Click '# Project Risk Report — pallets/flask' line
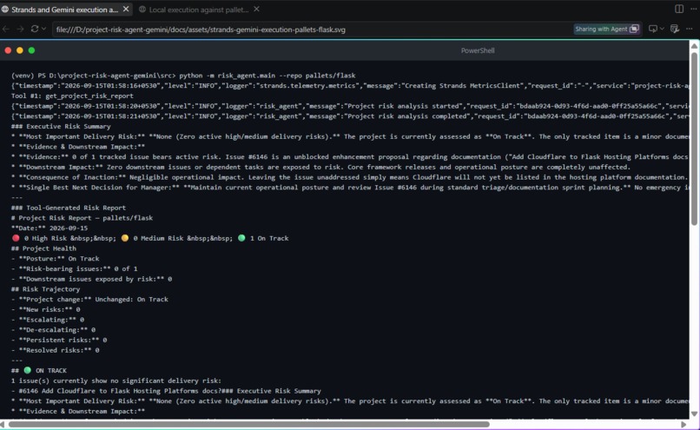Screen dimensions: 700x430 [x=82, y=218]
